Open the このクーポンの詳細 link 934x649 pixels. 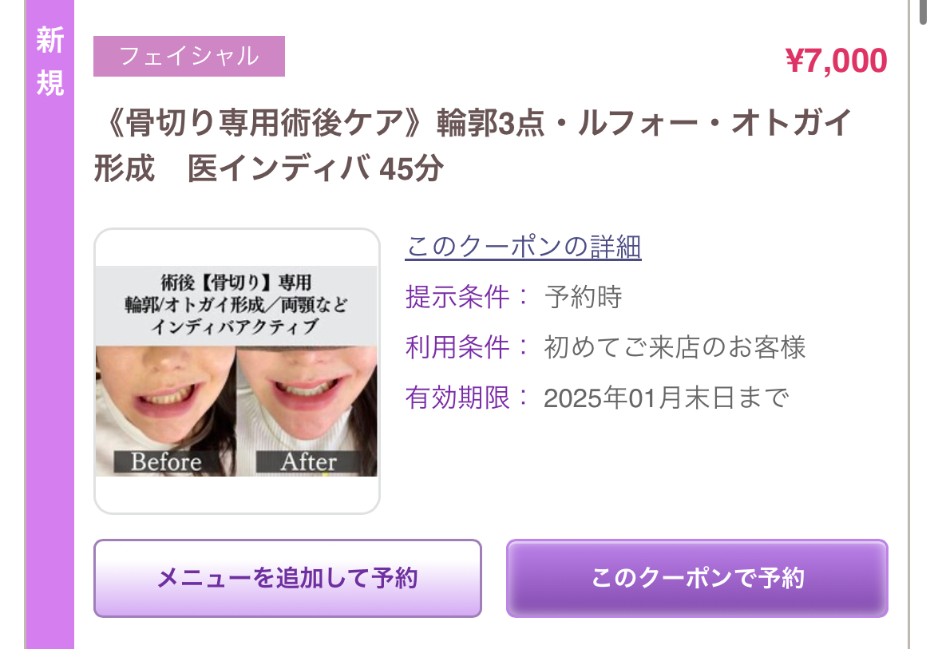click(523, 247)
